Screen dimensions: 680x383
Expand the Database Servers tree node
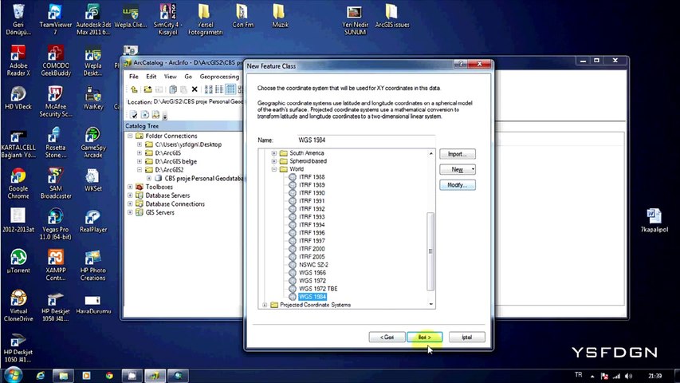(130, 195)
